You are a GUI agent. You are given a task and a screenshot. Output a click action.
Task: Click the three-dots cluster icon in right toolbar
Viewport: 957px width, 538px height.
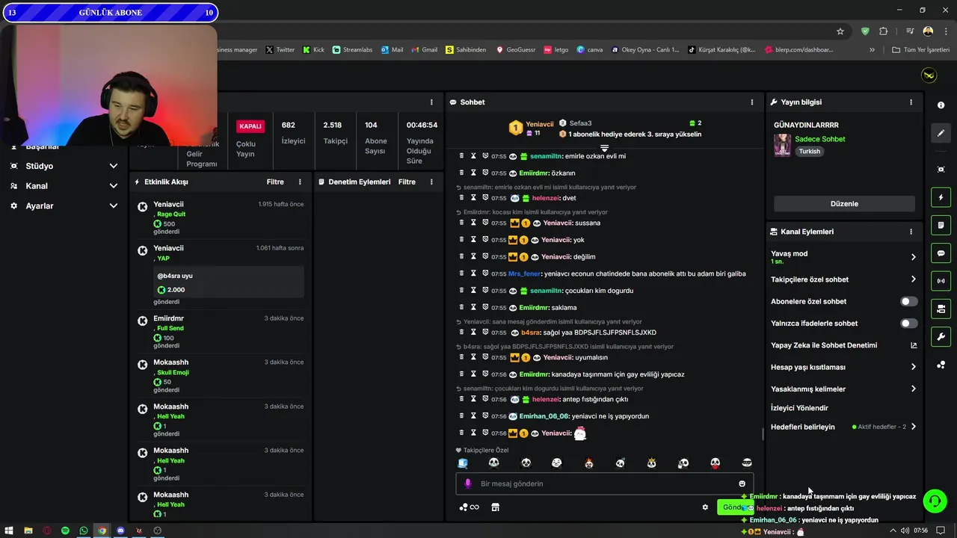(x=941, y=365)
